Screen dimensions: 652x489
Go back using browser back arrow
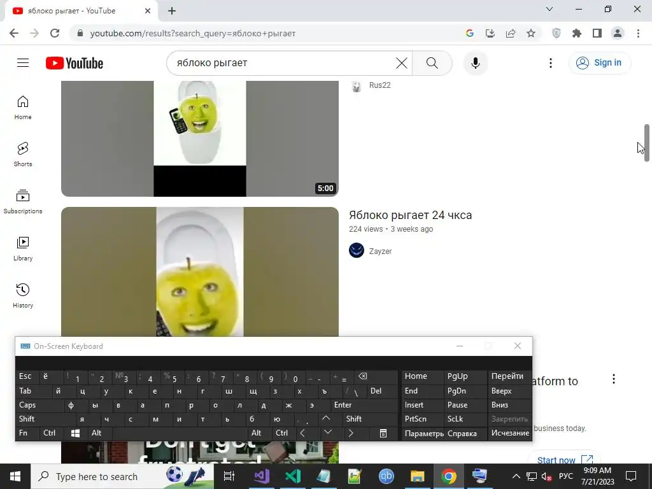14,33
